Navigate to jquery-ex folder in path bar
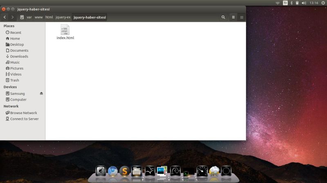This screenshot has width=327, height=183. coord(63,17)
